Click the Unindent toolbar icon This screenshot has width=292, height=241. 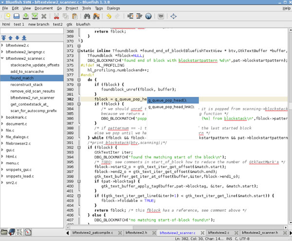pyautogui.click(x=131, y=16)
